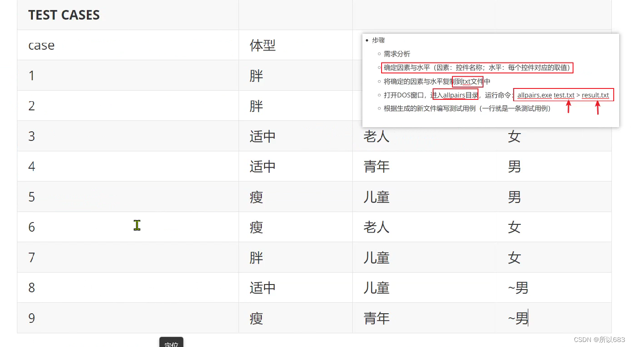The height and width of the screenshot is (347, 632).
Task: Click "男" in case 4 row
Action: pos(515,166)
